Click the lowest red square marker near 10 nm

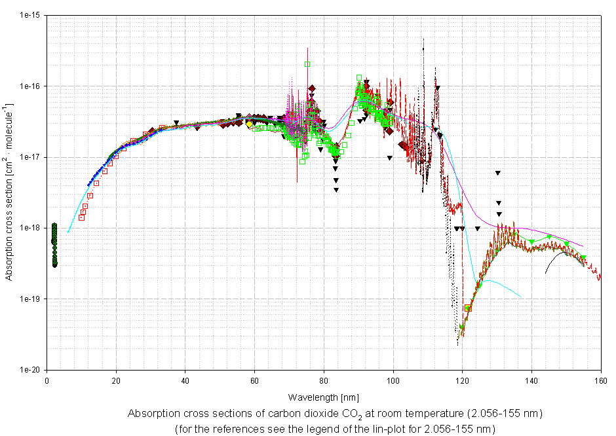point(81,217)
